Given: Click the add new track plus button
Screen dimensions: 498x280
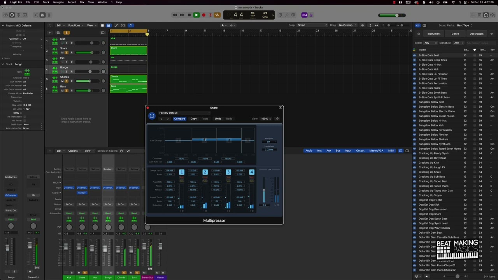Looking at the screenshot, I should tap(49, 33).
